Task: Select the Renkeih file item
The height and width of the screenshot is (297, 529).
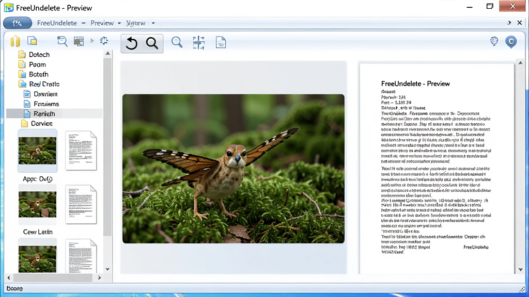Action: coord(55,113)
